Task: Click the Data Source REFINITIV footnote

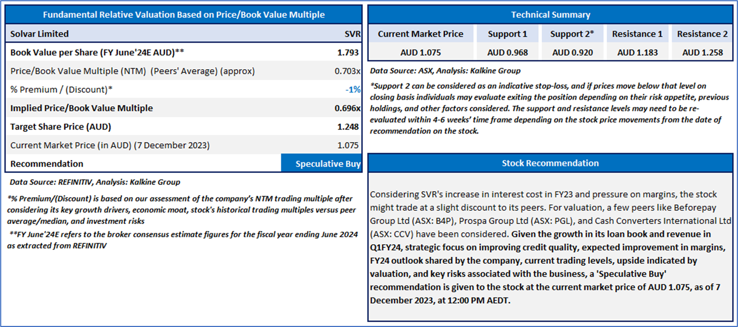Action: (x=95, y=182)
